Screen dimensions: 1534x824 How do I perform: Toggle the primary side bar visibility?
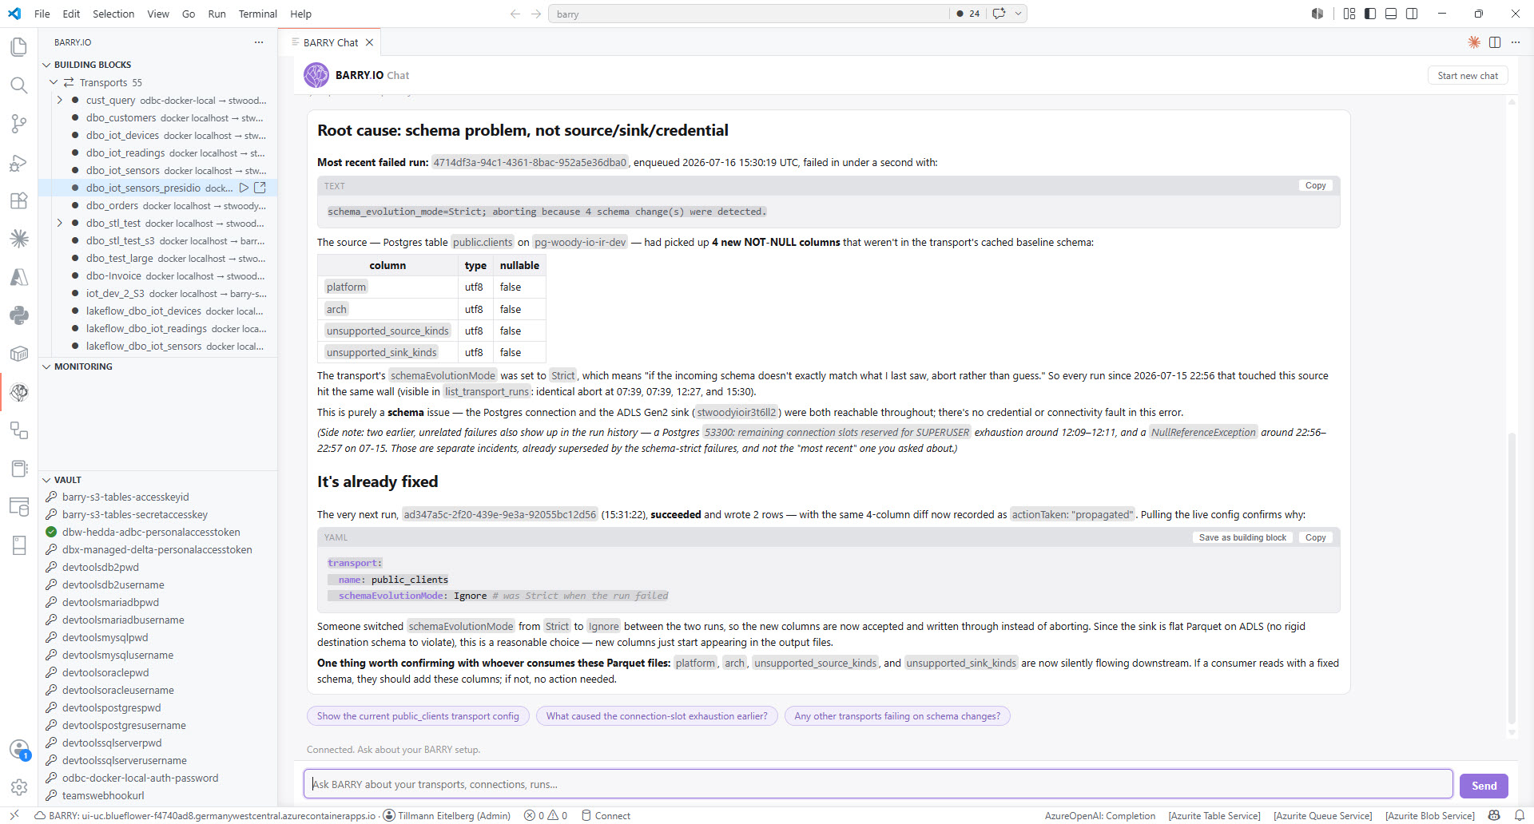point(1370,14)
